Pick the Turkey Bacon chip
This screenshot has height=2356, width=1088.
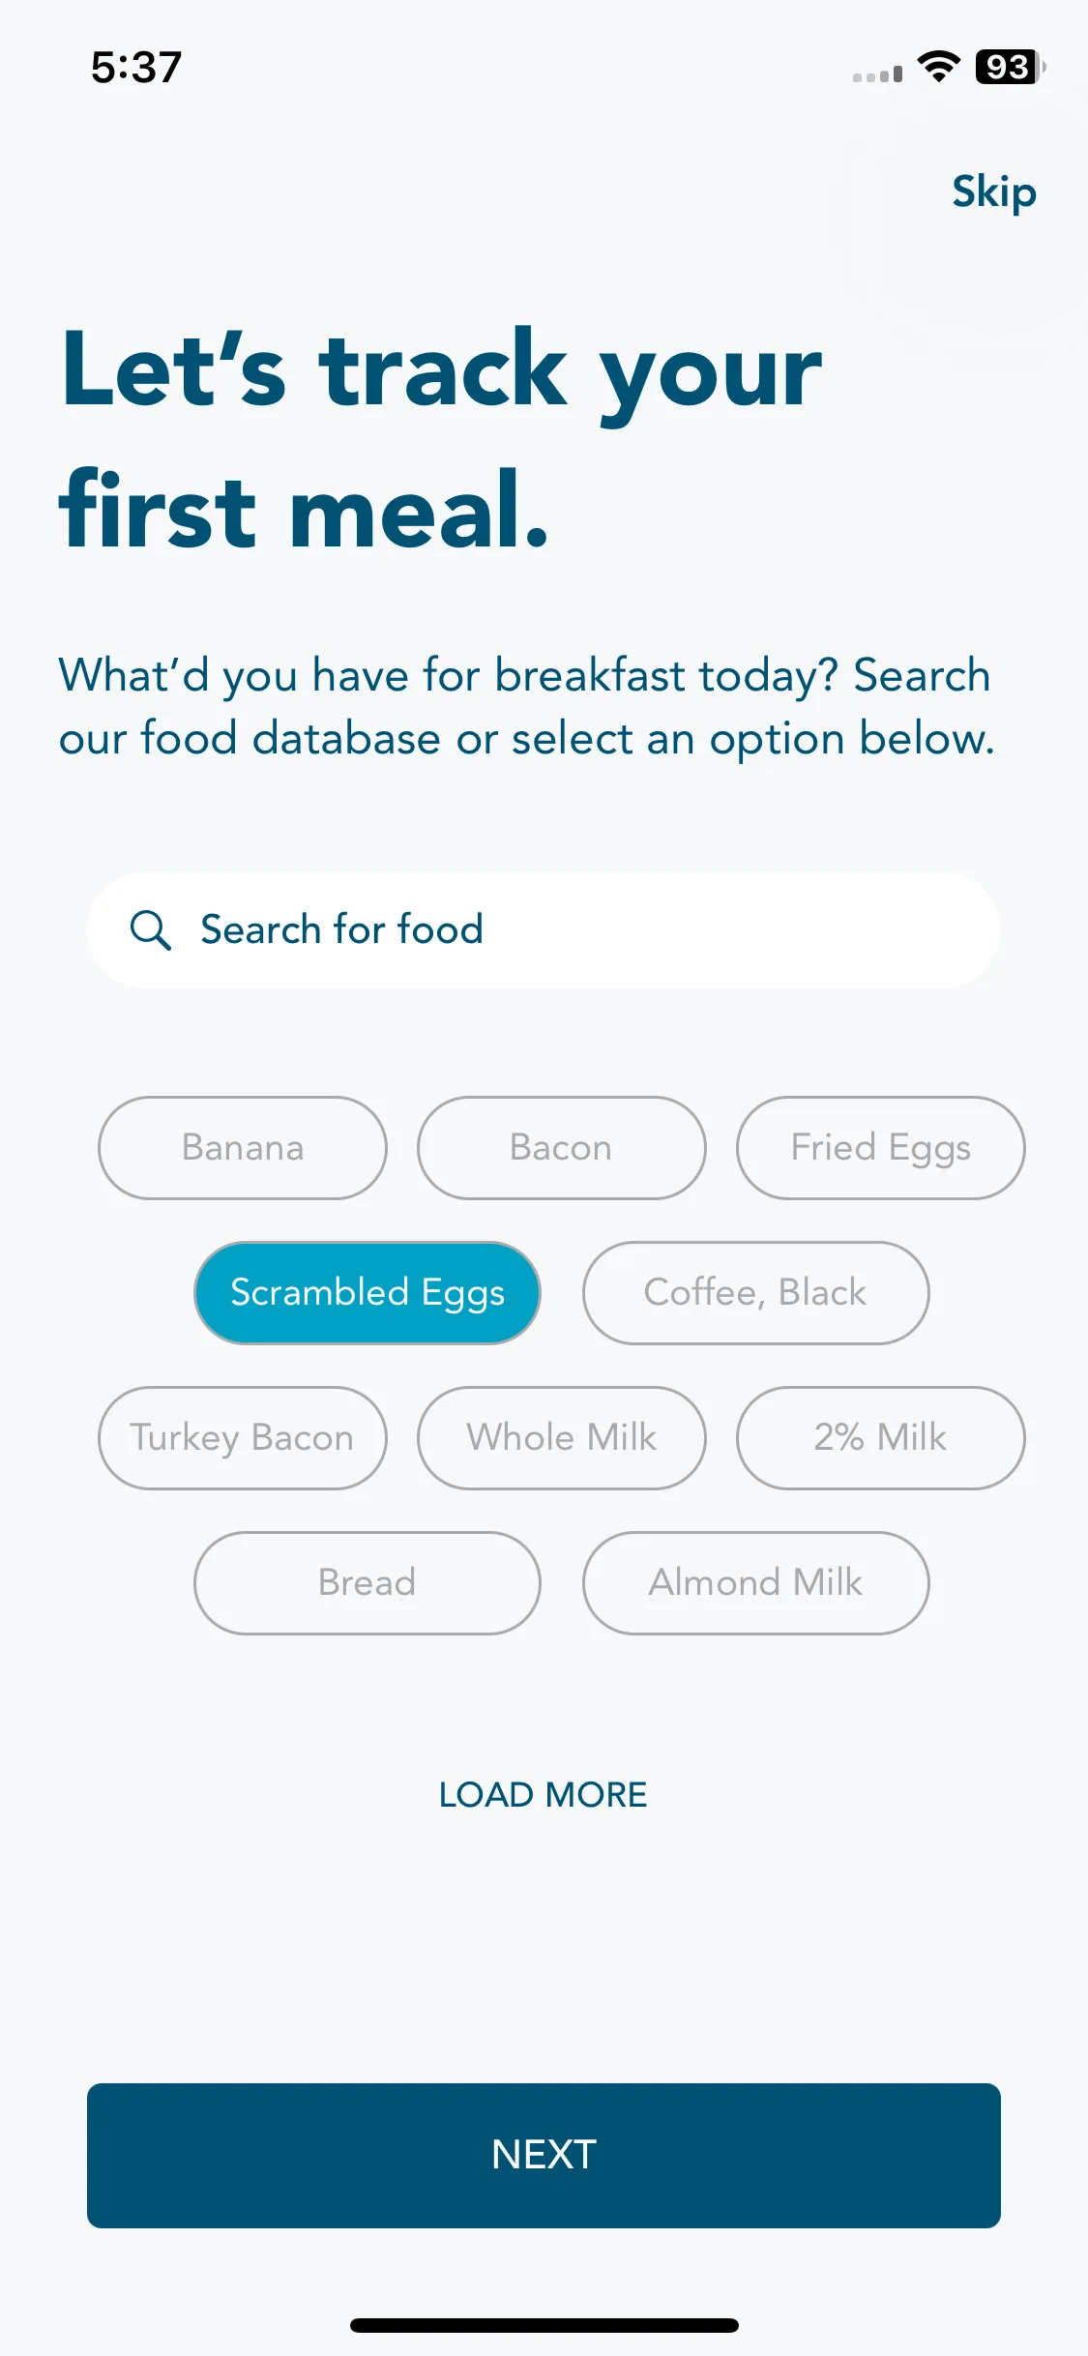243,1438
